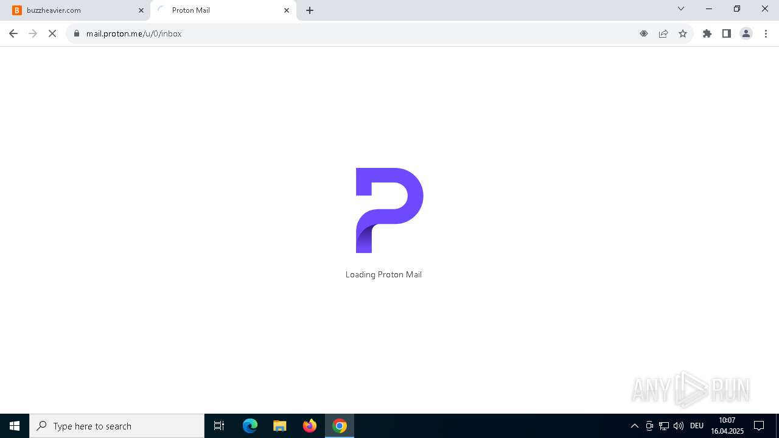Open the volume control tray icon
Image resolution: width=779 pixels, height=438 pixels.
679,426
